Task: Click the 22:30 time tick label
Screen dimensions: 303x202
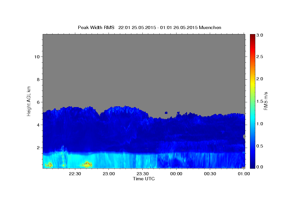Action: pyautogui.click(x=75, y=174)
